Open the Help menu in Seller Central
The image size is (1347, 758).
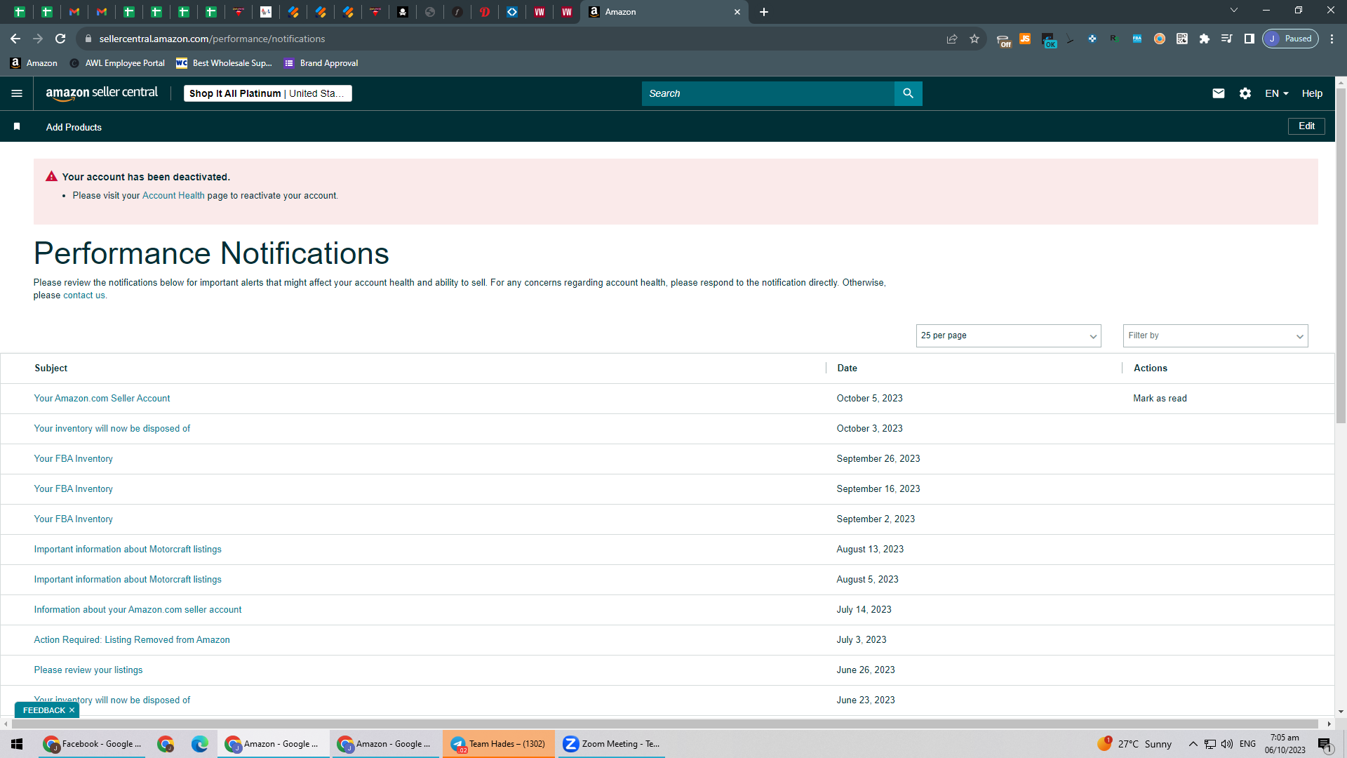pos(1312,93)
